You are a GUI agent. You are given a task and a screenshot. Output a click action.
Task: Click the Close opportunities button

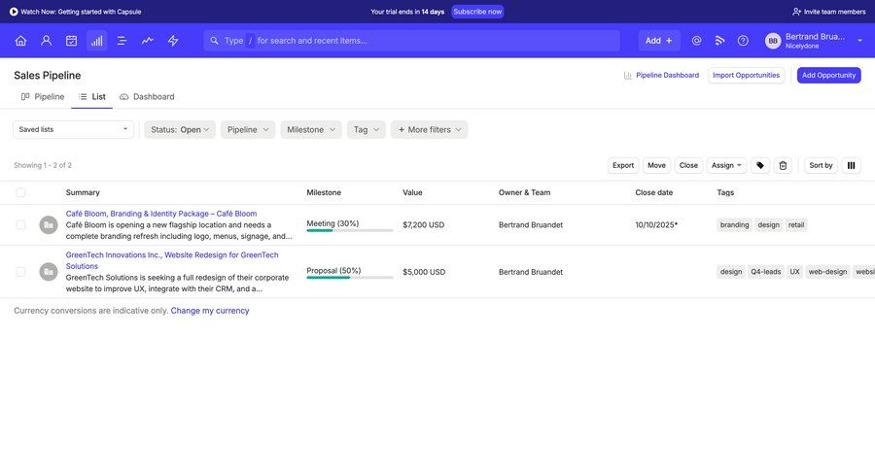pyautogui.click(x=688, y=166)
